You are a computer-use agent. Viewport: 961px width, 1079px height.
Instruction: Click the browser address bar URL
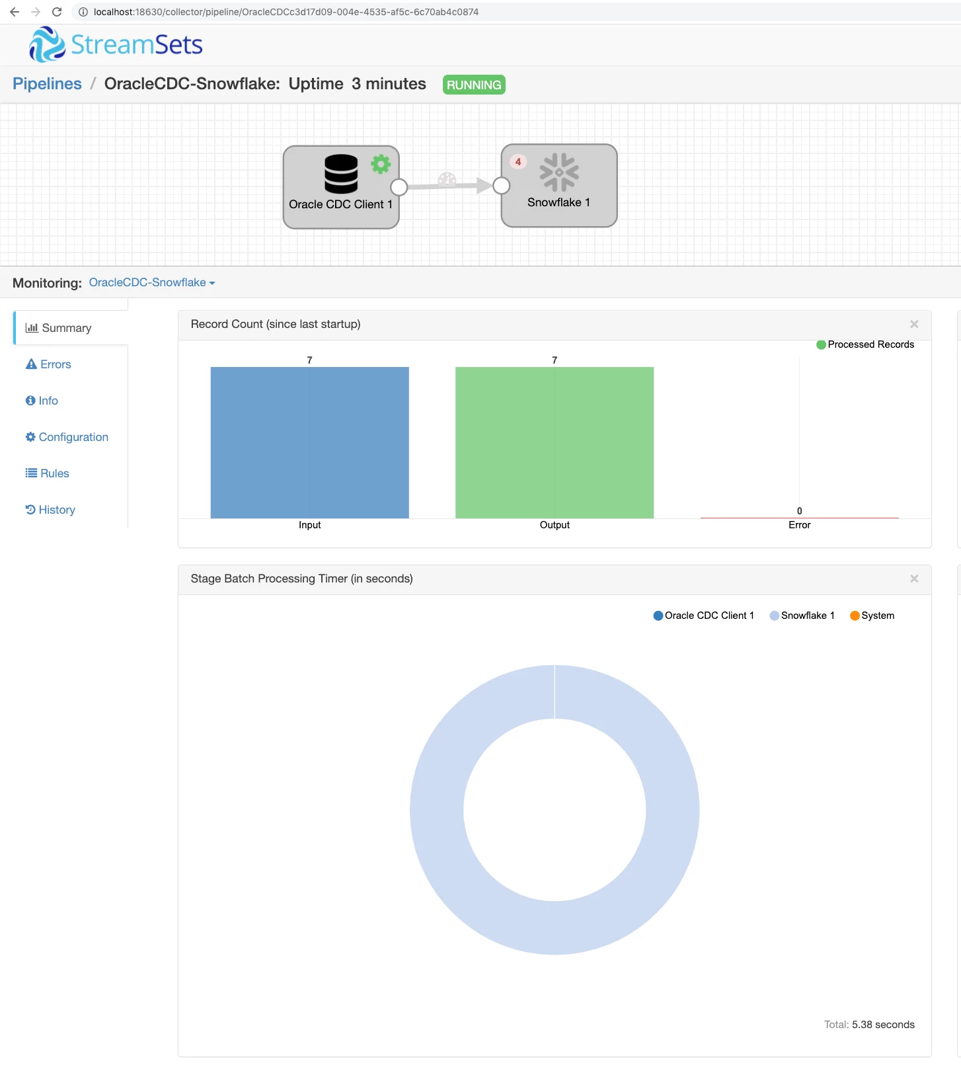coord(286,12)
